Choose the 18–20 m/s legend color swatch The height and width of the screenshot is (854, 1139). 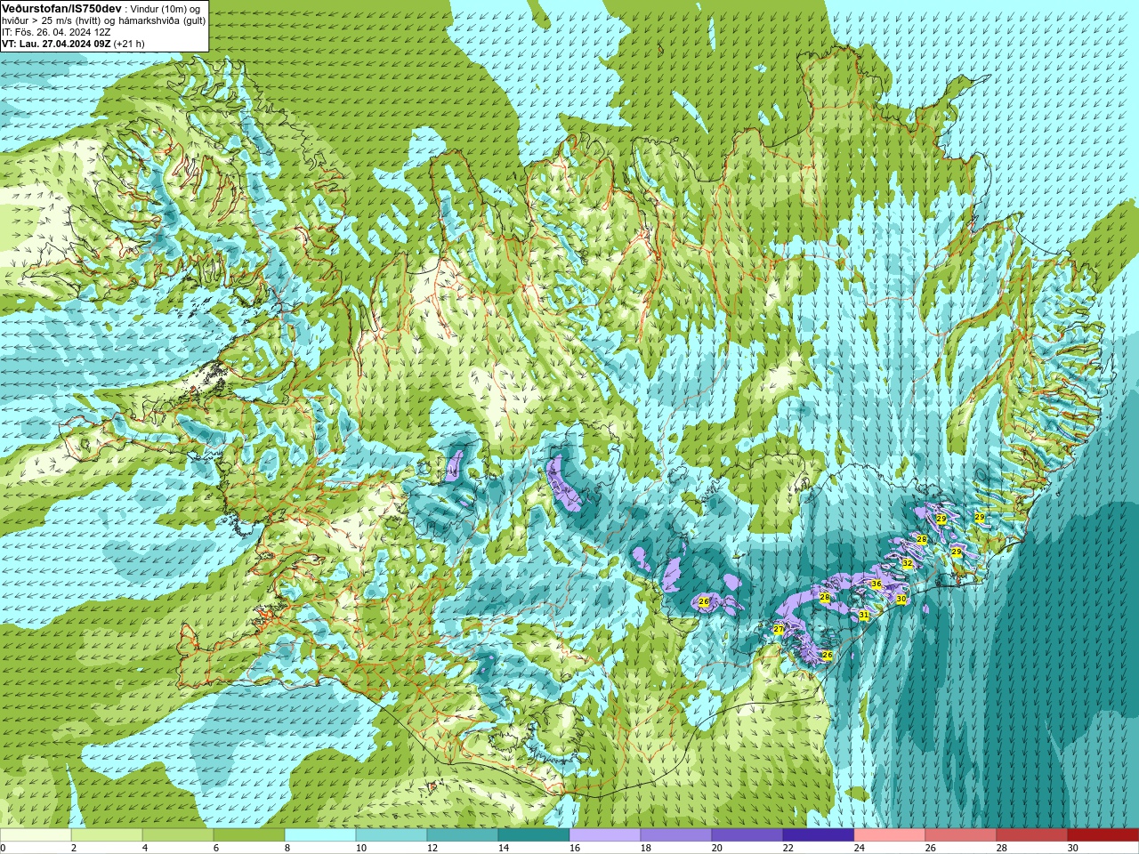(676, 835)
